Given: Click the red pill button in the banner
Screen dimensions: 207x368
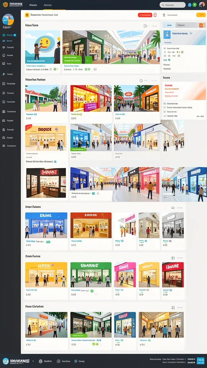Looking at the screenshot, I should pos(145,15).
